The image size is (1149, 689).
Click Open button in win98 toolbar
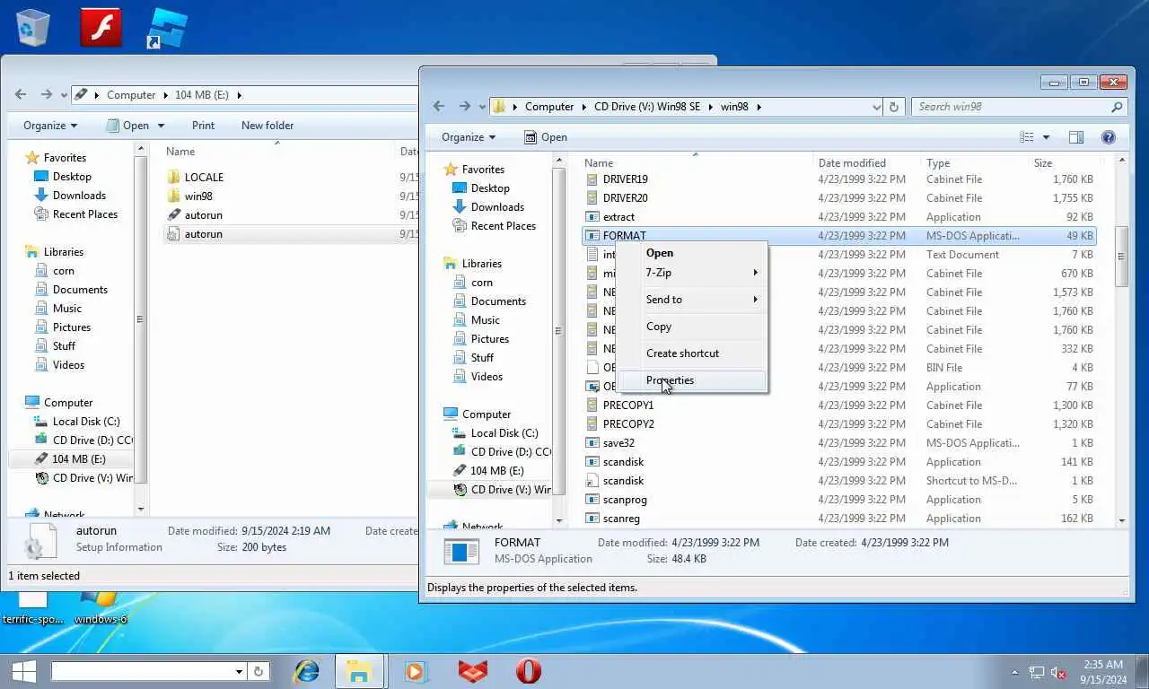click(546, 137)
